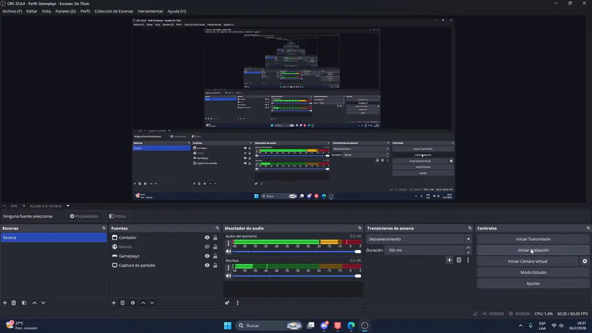Adjust Audio del escritorio volume slider
Image resolution: width=592 pixels, height=333 pixels.
coord(297,251)
